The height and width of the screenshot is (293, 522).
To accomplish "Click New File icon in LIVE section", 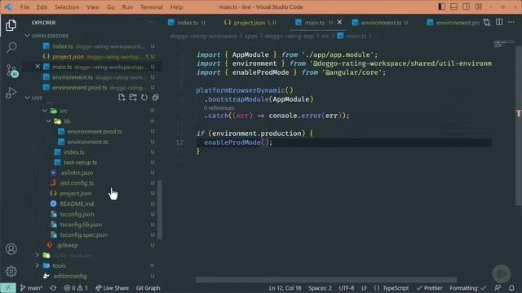I will pos(122,98).
